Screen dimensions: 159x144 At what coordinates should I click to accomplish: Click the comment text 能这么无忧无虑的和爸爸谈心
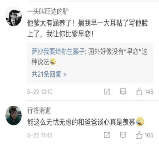coord(81,122)
